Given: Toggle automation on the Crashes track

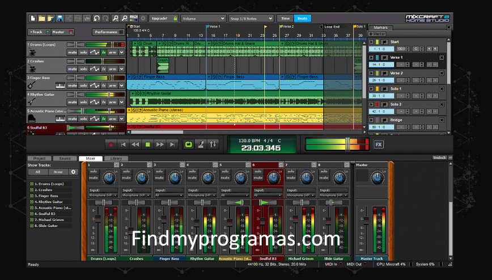Looking at the screenshot, I should (x=95, y=69).
